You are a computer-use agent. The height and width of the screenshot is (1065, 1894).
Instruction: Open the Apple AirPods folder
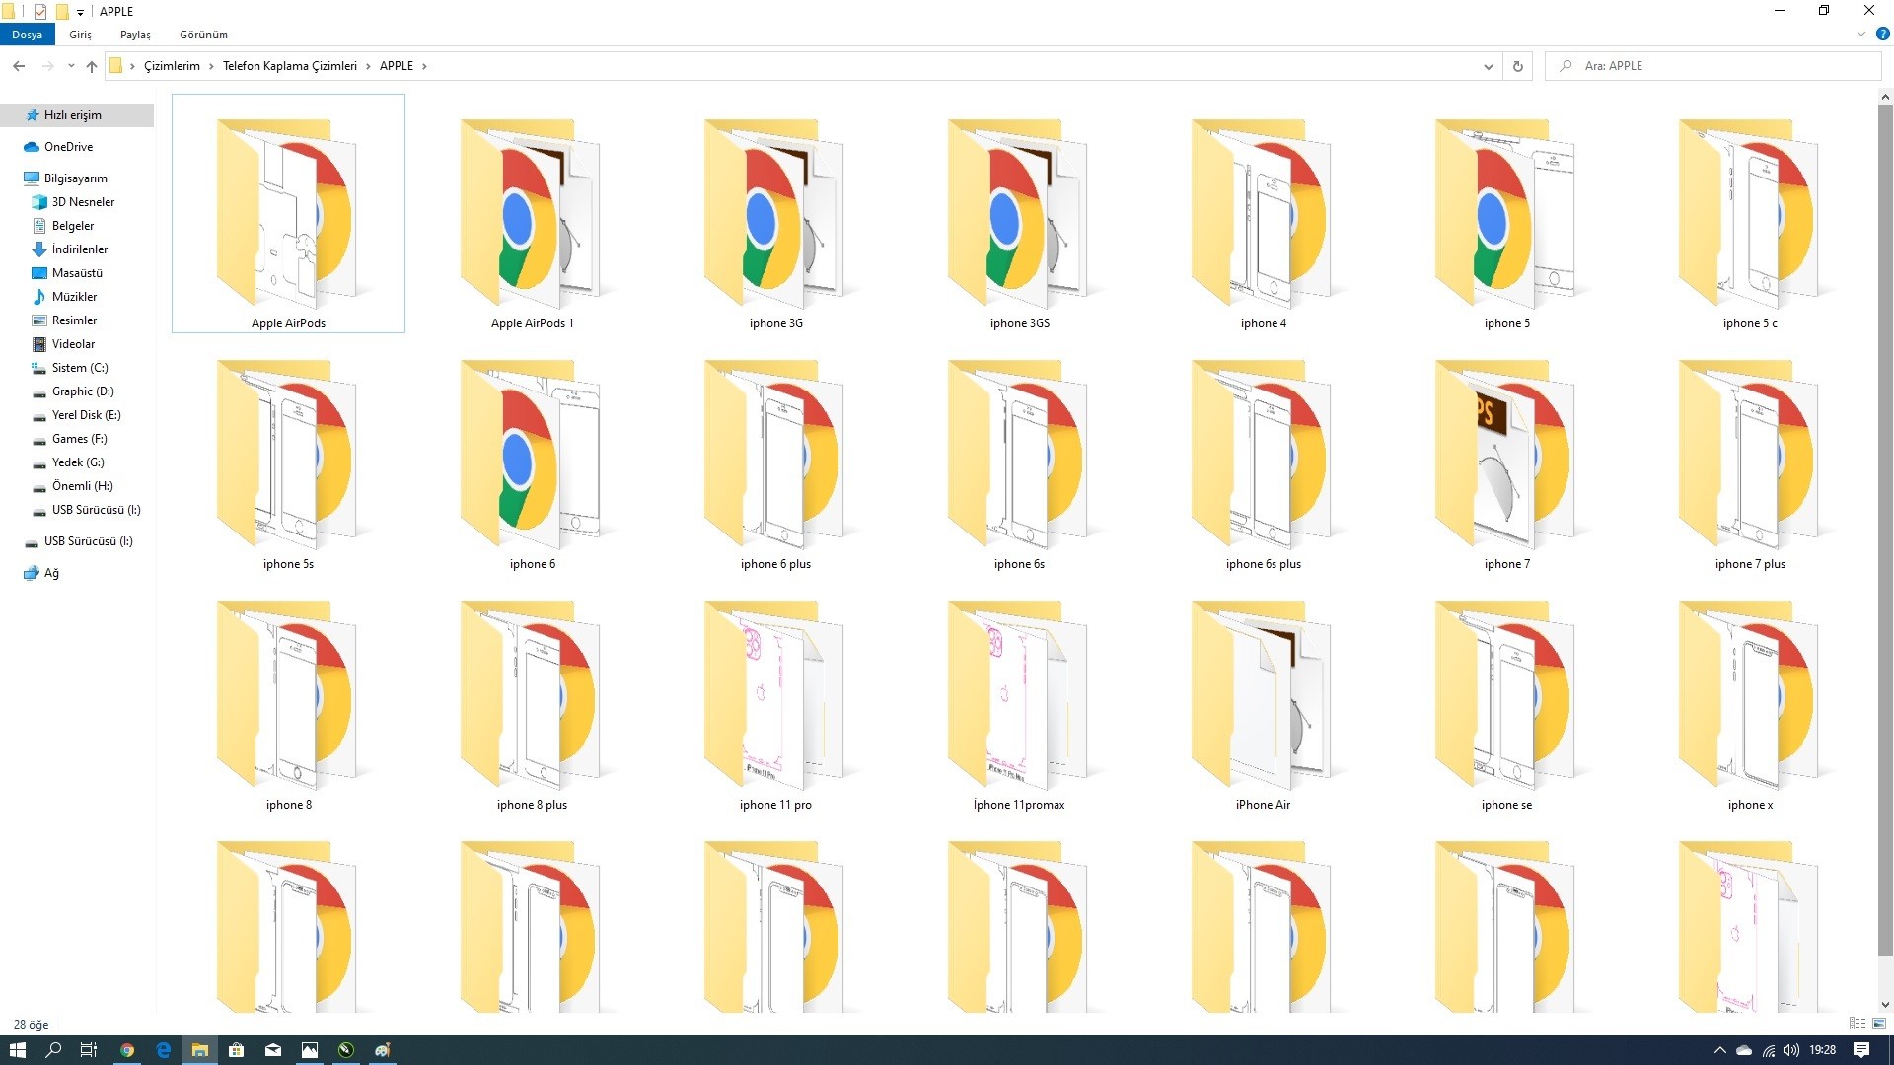pos(288,214)
